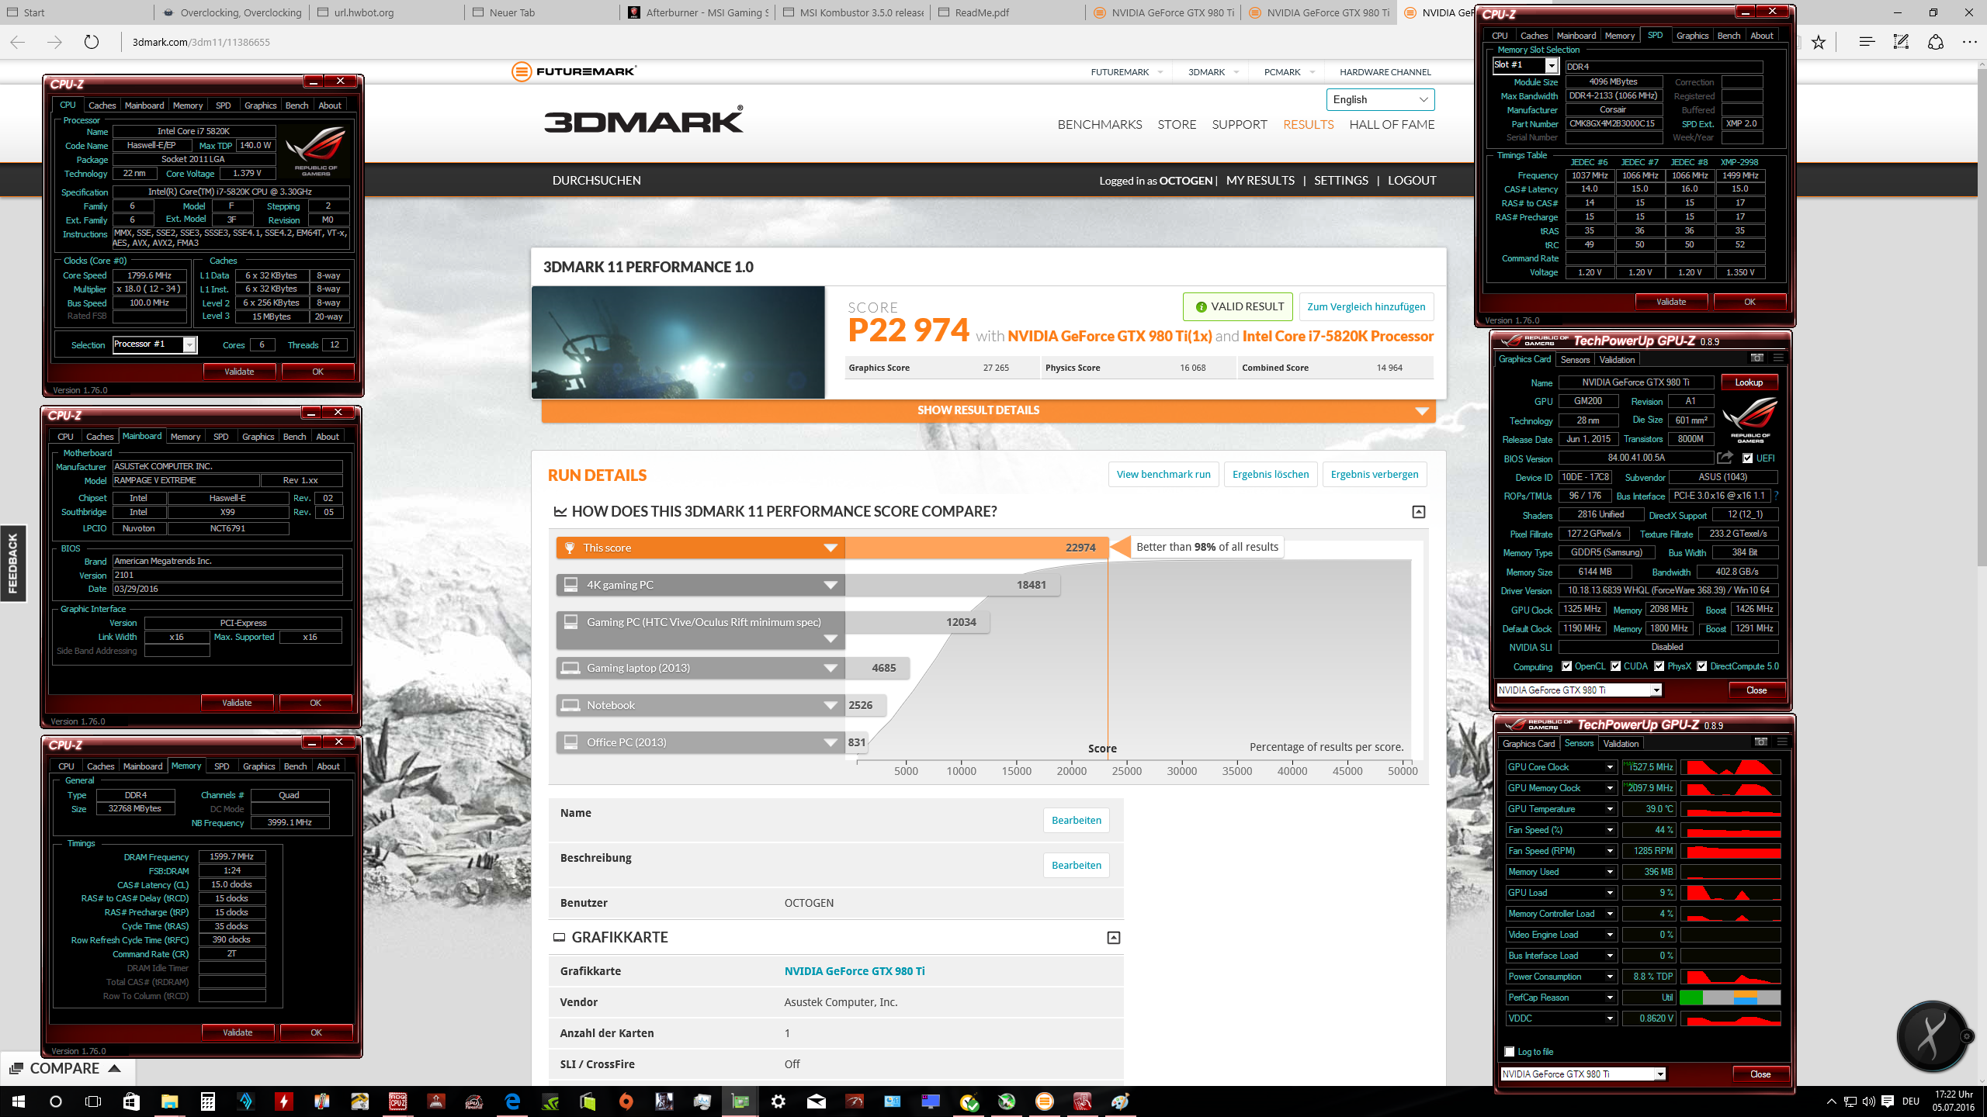Launch Calculator from the taskbar

[x=207, y=1101]
